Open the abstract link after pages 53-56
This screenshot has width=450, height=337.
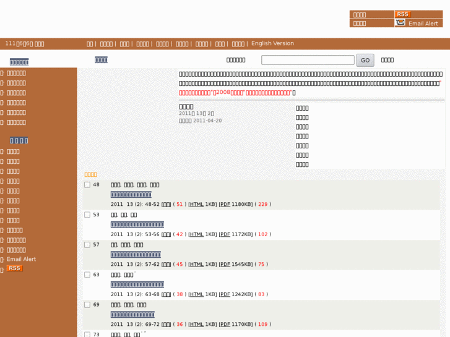166,234
